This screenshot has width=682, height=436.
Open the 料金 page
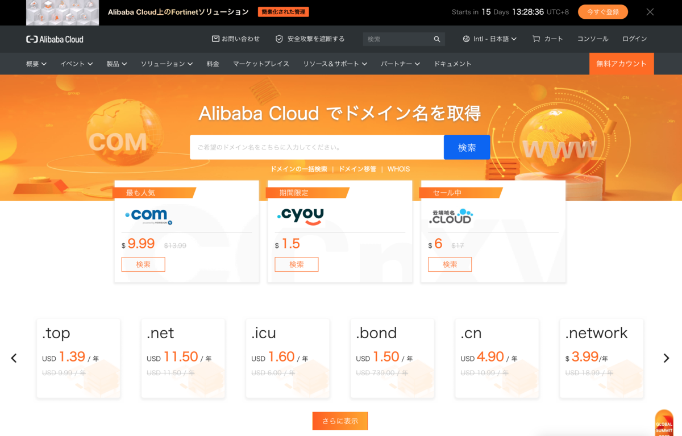(213, 64)
